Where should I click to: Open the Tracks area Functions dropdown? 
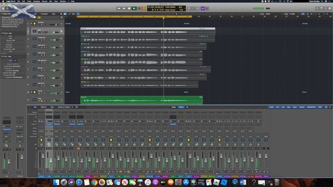coord(44,14)
